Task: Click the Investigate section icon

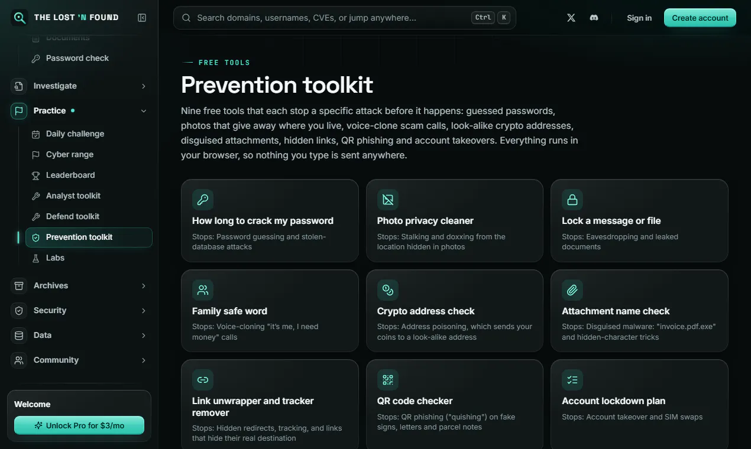Action: (x=19, y=86)
